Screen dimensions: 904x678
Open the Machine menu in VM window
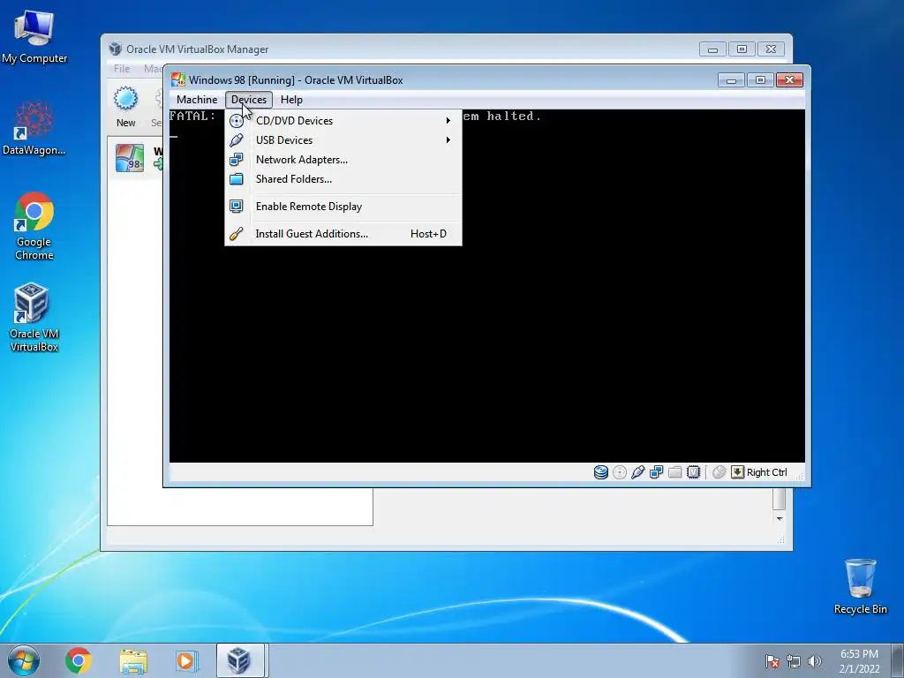197,99
